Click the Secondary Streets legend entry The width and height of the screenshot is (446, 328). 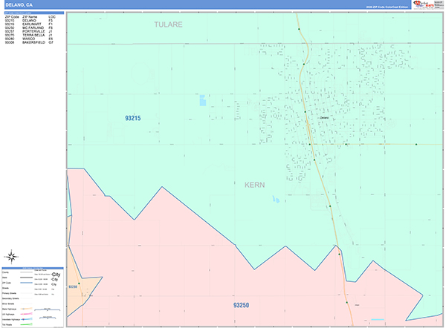pyautogui.click(x=10, y=298)
